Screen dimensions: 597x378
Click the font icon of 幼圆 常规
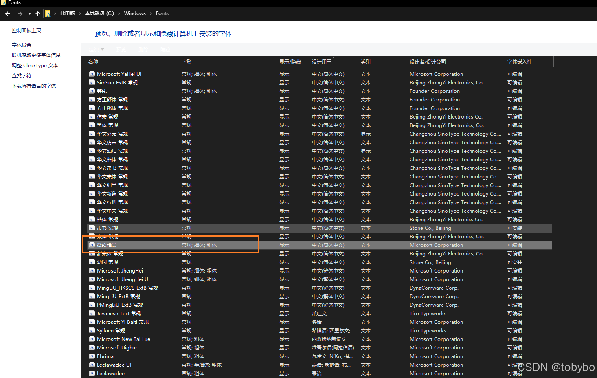pos(92,262)
